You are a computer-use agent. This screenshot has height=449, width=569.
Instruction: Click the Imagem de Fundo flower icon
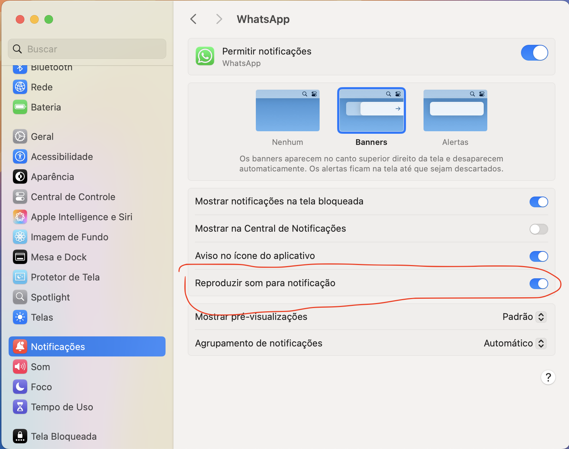click(x=20, y=237)
